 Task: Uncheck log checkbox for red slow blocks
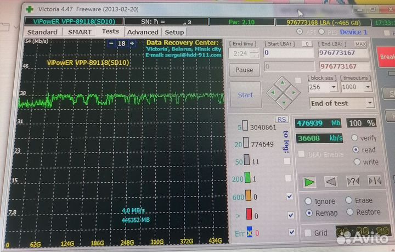(290, 215)
